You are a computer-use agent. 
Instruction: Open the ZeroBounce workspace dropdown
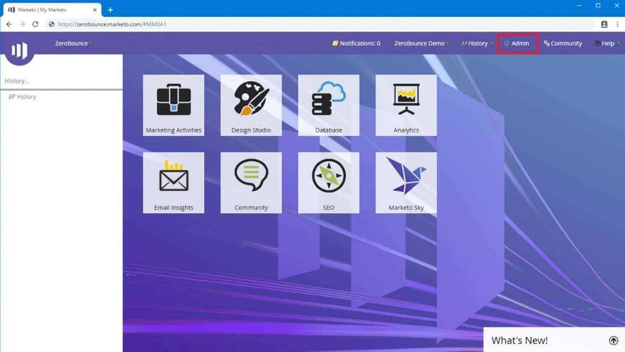73,43
